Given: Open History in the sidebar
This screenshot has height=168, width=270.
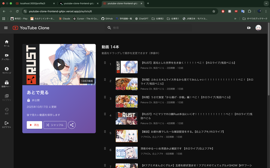Looking at the screenshot, I should click(x=7, y=111).
